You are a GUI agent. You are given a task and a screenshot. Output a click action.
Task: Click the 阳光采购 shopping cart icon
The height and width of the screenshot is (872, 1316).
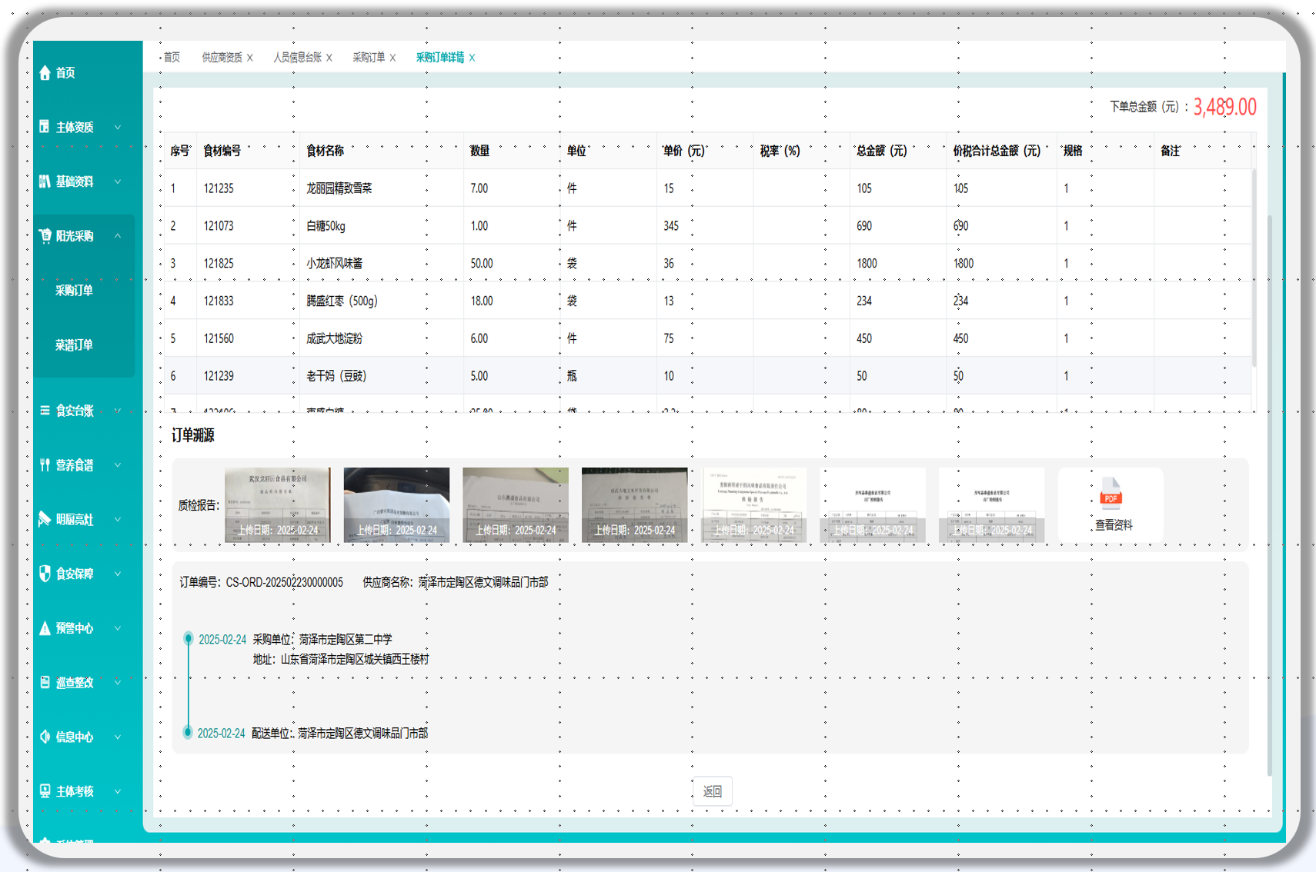45,236
